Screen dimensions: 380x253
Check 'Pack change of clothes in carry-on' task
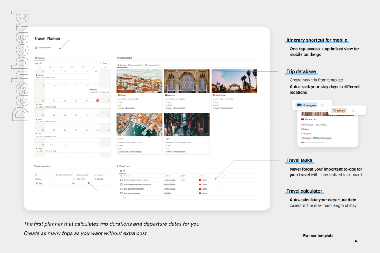click(121, 185)
